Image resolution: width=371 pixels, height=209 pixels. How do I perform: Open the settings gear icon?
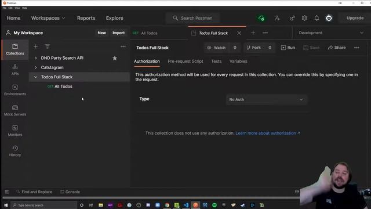click(304, 18)
